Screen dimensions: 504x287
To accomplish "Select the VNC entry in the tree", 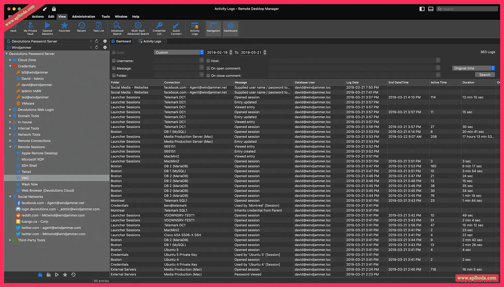I will pyautogui.click(x=57, y=178).
